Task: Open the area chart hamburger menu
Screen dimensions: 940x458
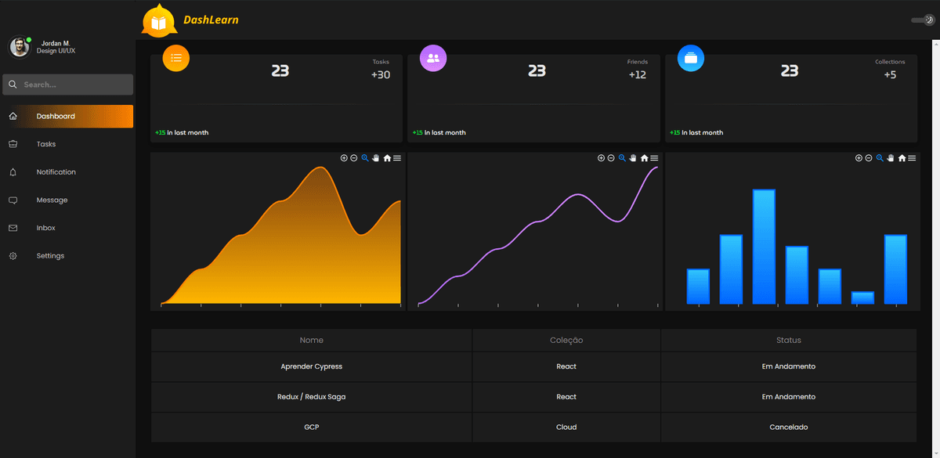Action: coord(398,157)
